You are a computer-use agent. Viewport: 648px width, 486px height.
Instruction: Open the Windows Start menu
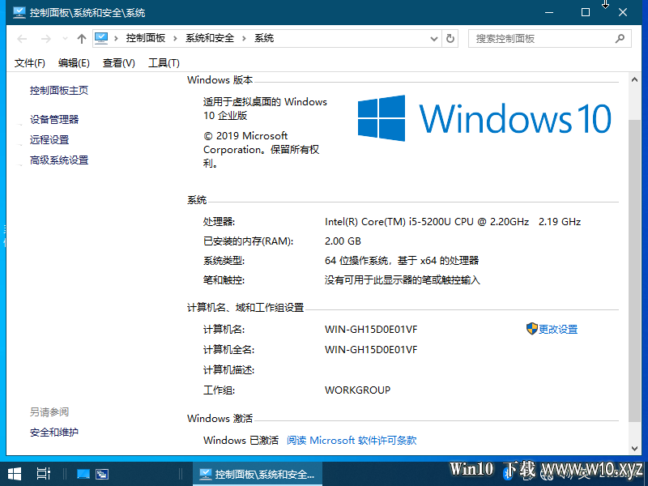point(15,474)
